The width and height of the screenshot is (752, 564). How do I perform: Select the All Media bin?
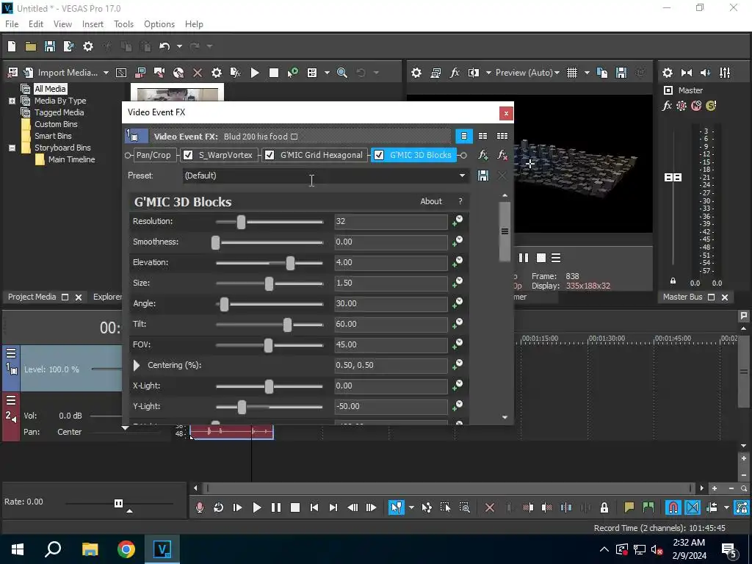click(50, 89)
